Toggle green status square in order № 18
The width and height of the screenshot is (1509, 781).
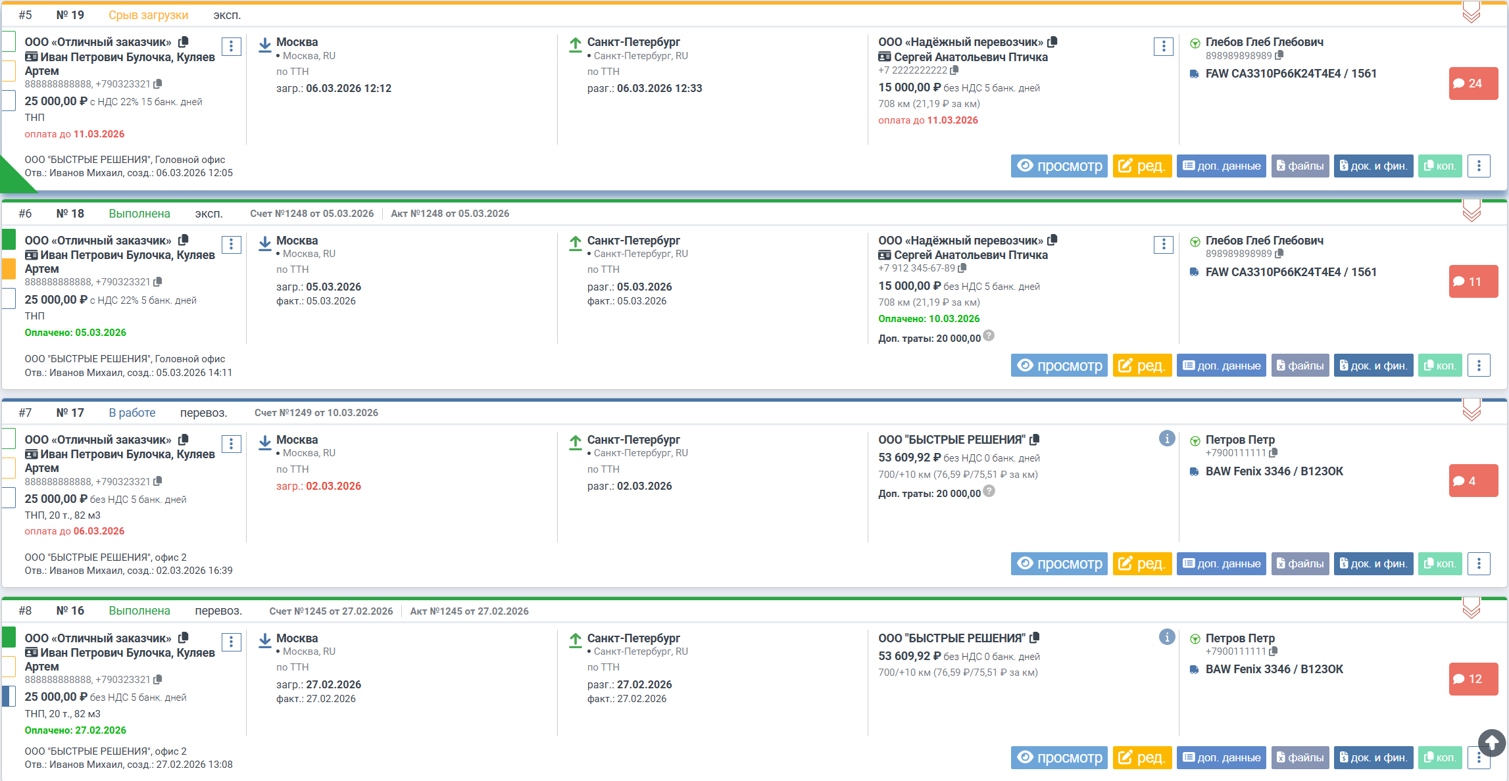coord(9,239)
